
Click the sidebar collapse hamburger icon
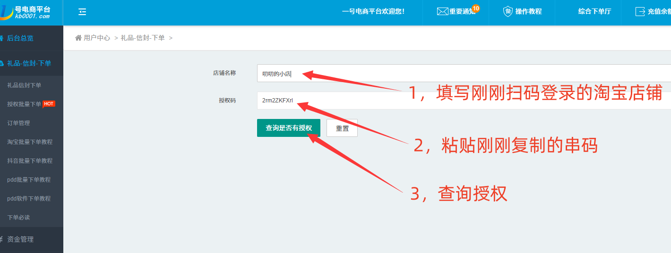[82, 12]
